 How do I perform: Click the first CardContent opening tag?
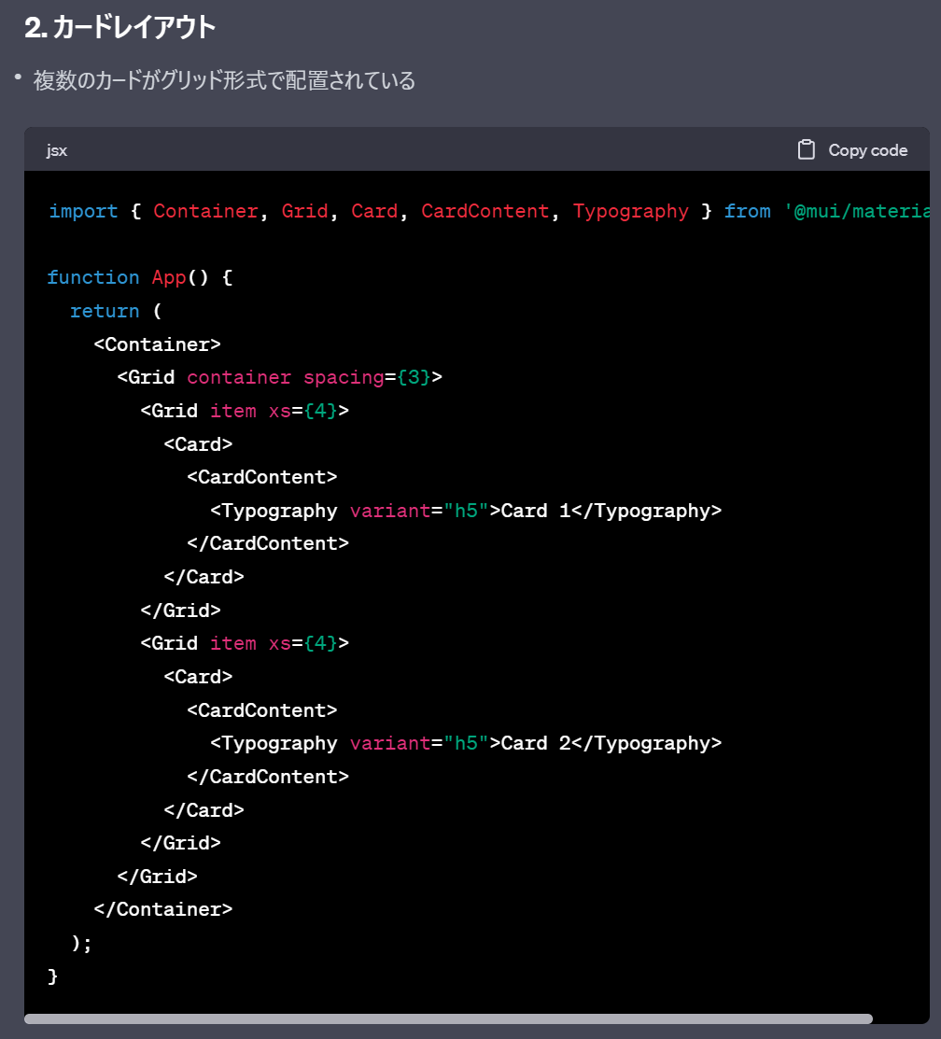(261, 477)
